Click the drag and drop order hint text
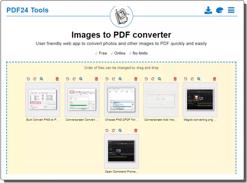 tap(121, 68)
